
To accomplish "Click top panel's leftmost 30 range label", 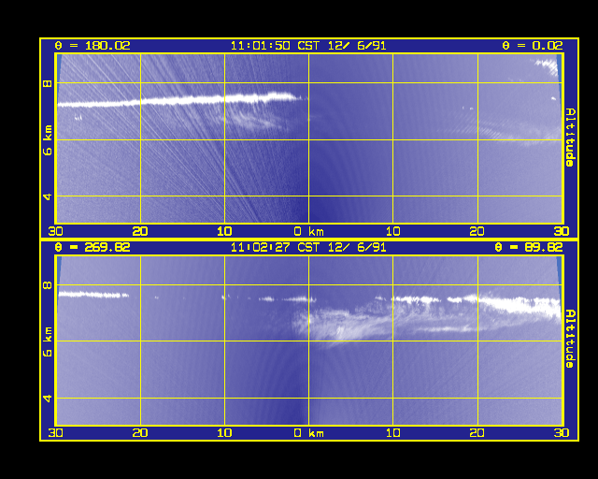I will tap(56, 231).
